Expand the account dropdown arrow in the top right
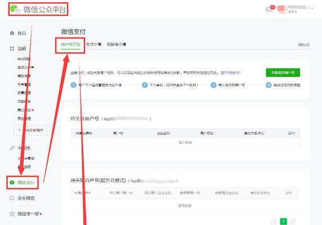The width and height of the screenshot is (322, 225). [x=312, y=8]
